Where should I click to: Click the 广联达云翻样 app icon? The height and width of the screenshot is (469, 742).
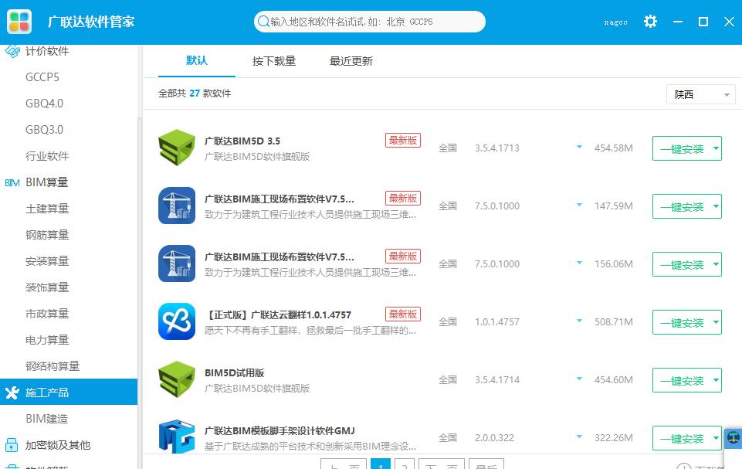click(177, 321)
